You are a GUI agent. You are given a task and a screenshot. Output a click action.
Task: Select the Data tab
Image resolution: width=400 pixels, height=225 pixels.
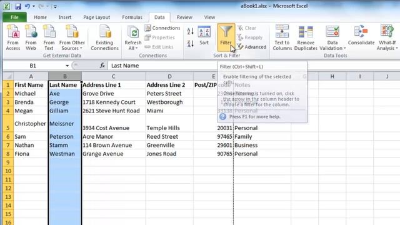tap(159, 17)
